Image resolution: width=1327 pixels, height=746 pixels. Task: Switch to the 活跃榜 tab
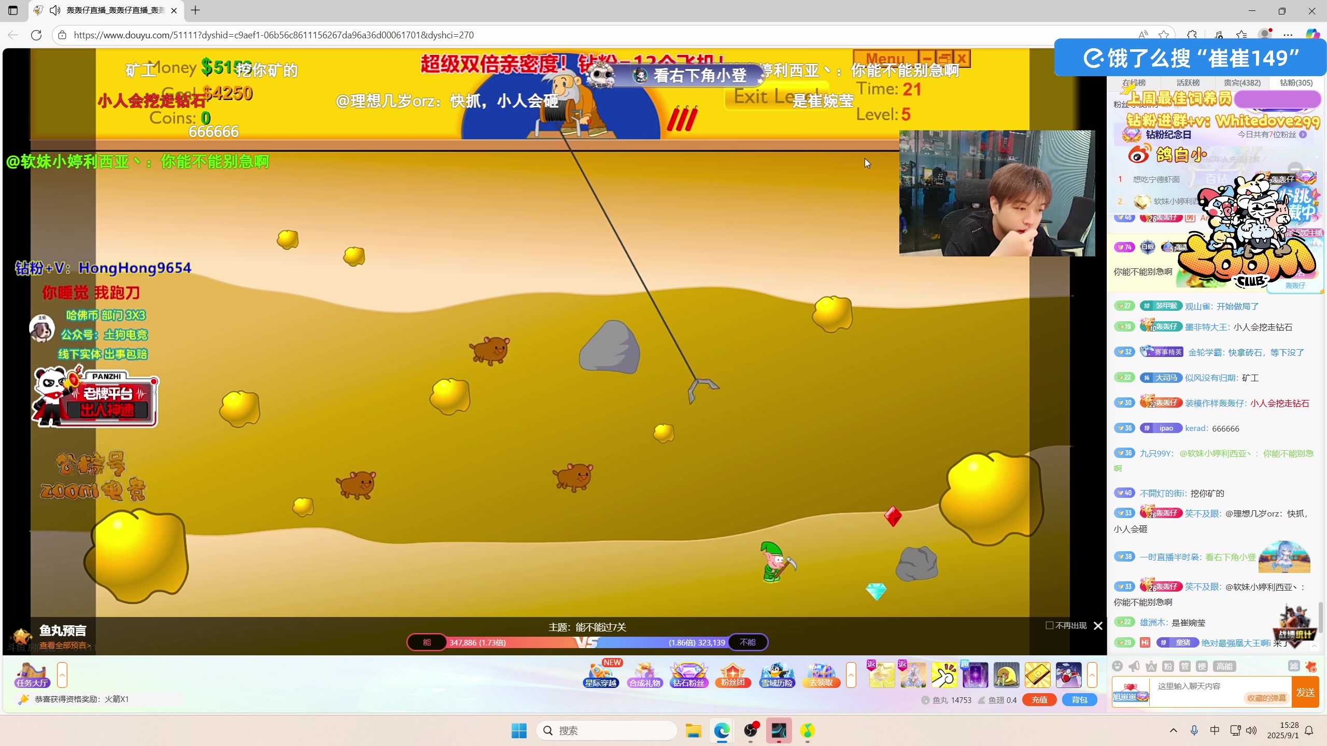point(1188,82)
